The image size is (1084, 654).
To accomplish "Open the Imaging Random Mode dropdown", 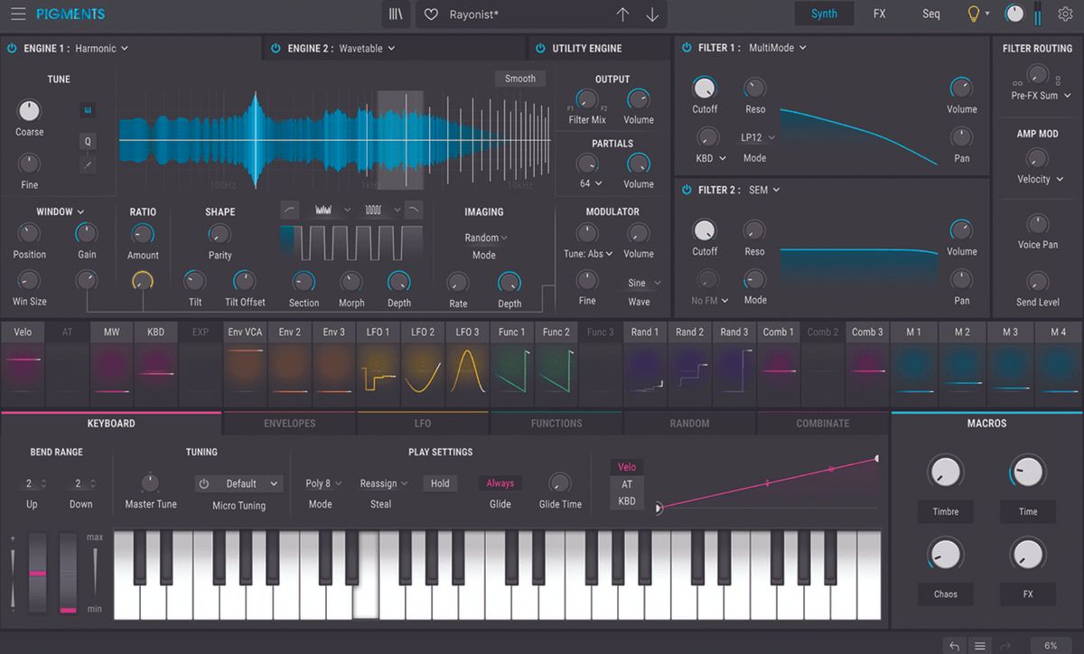I will pos(485,237).
